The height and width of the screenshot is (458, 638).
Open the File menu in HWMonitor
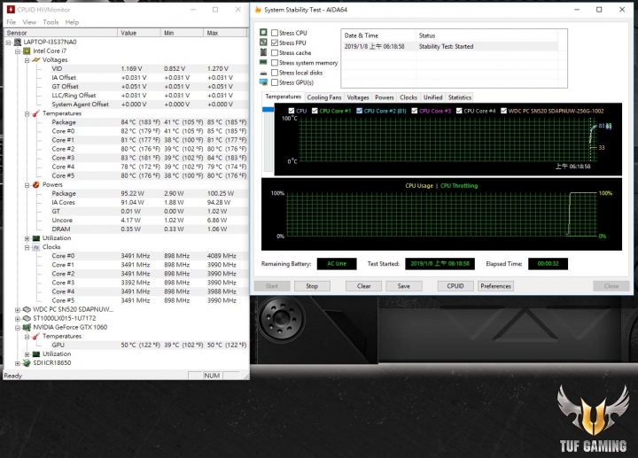click(12, 22)
